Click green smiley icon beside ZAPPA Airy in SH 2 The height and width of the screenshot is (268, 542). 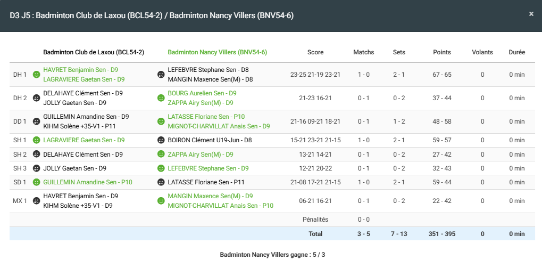point(161,155)
